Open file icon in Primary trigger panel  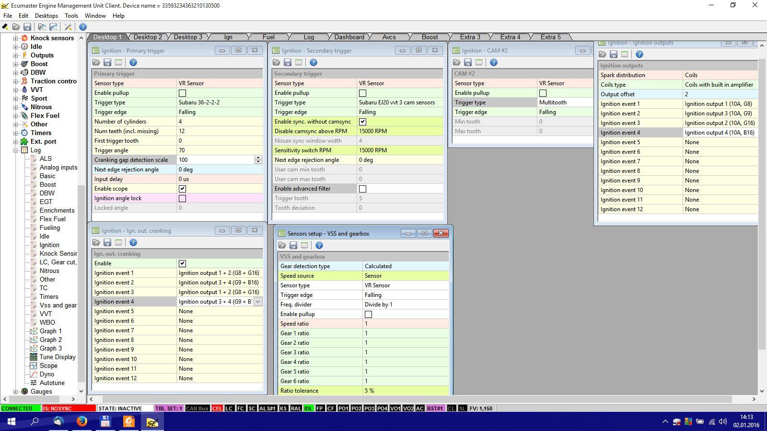96,62
